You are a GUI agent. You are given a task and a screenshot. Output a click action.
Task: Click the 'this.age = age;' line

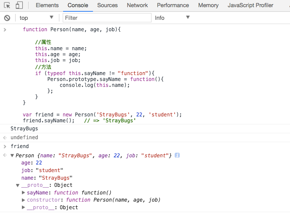[58, 54]
